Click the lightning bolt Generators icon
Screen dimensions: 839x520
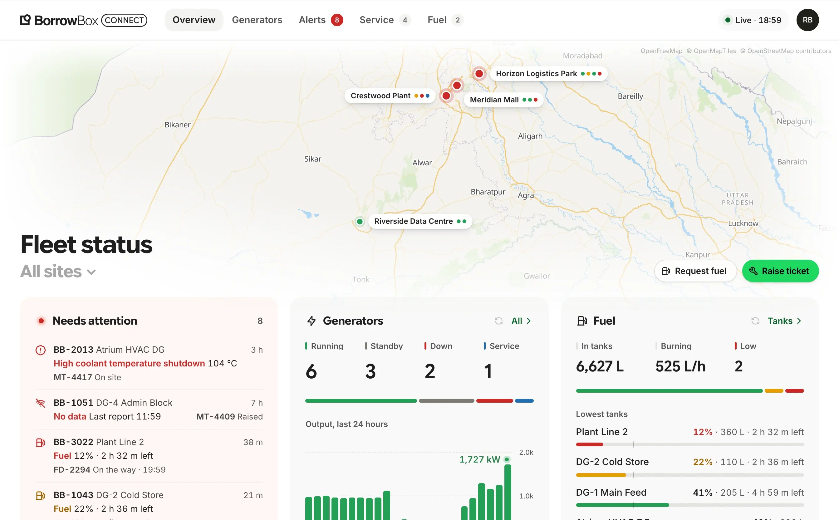coord(312,321)
